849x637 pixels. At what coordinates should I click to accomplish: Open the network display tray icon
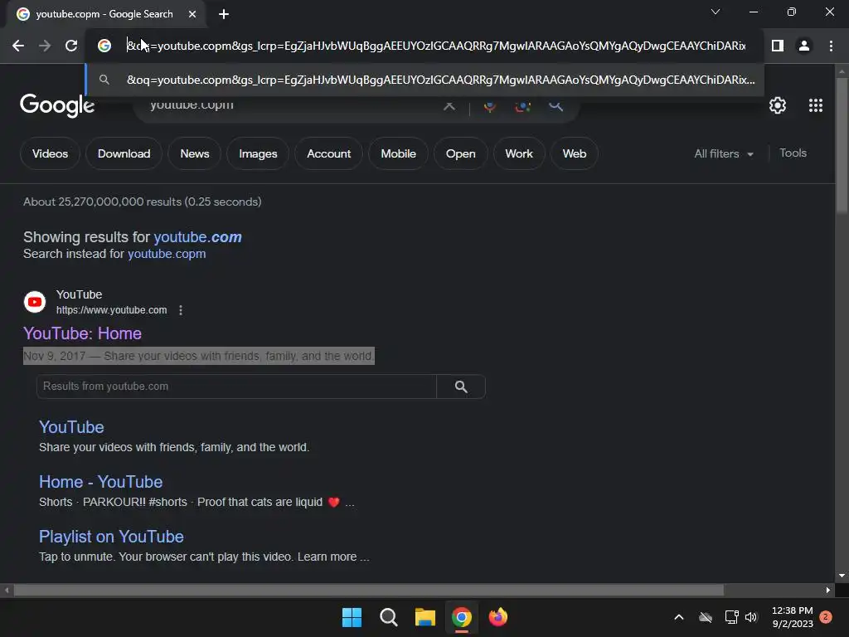(x=731, y=617)
